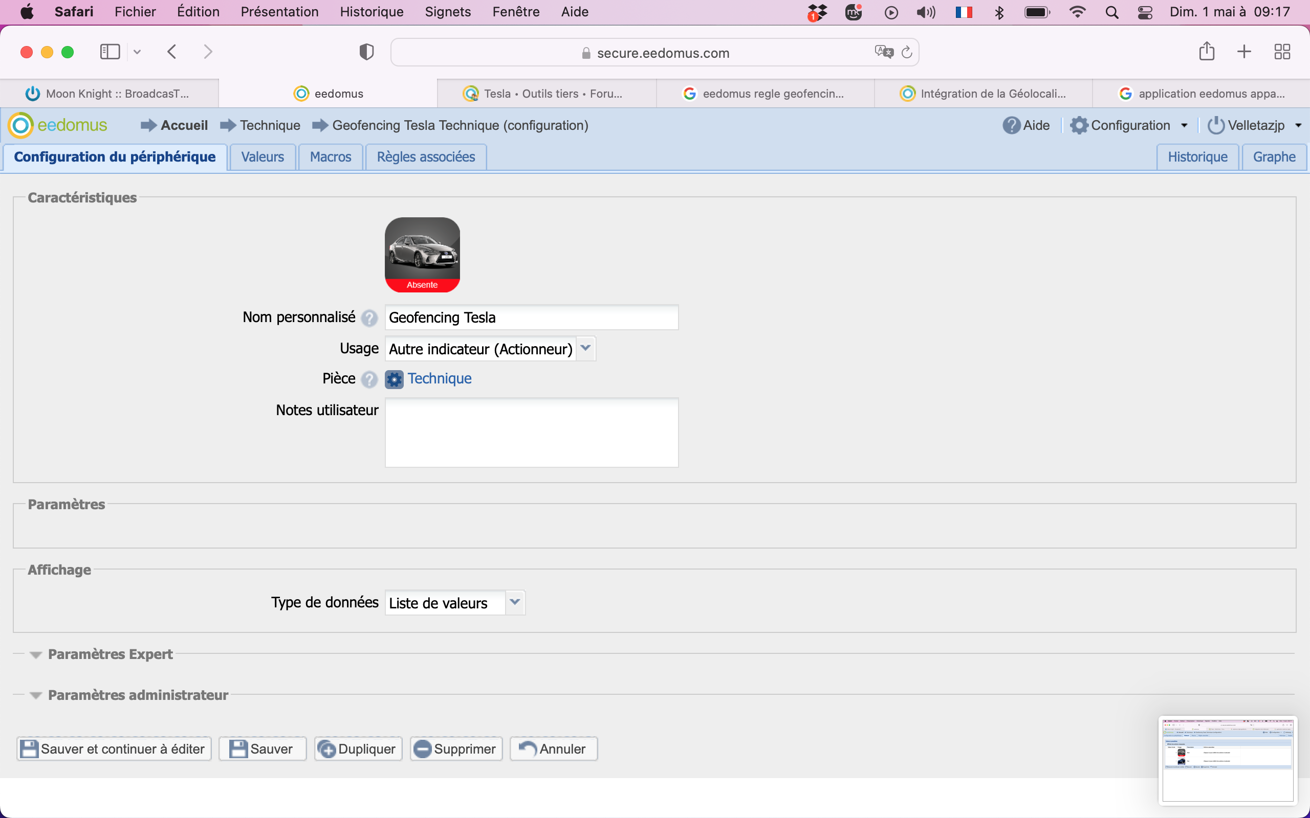Open the Présentation menu
The width and height of the screenshot is (1310, 818).
[x=279, y=12]
